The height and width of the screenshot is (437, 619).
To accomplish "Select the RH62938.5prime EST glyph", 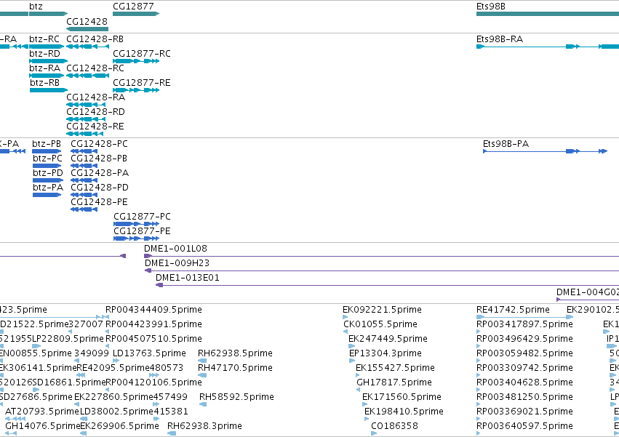I will click(x=202, y=361).
